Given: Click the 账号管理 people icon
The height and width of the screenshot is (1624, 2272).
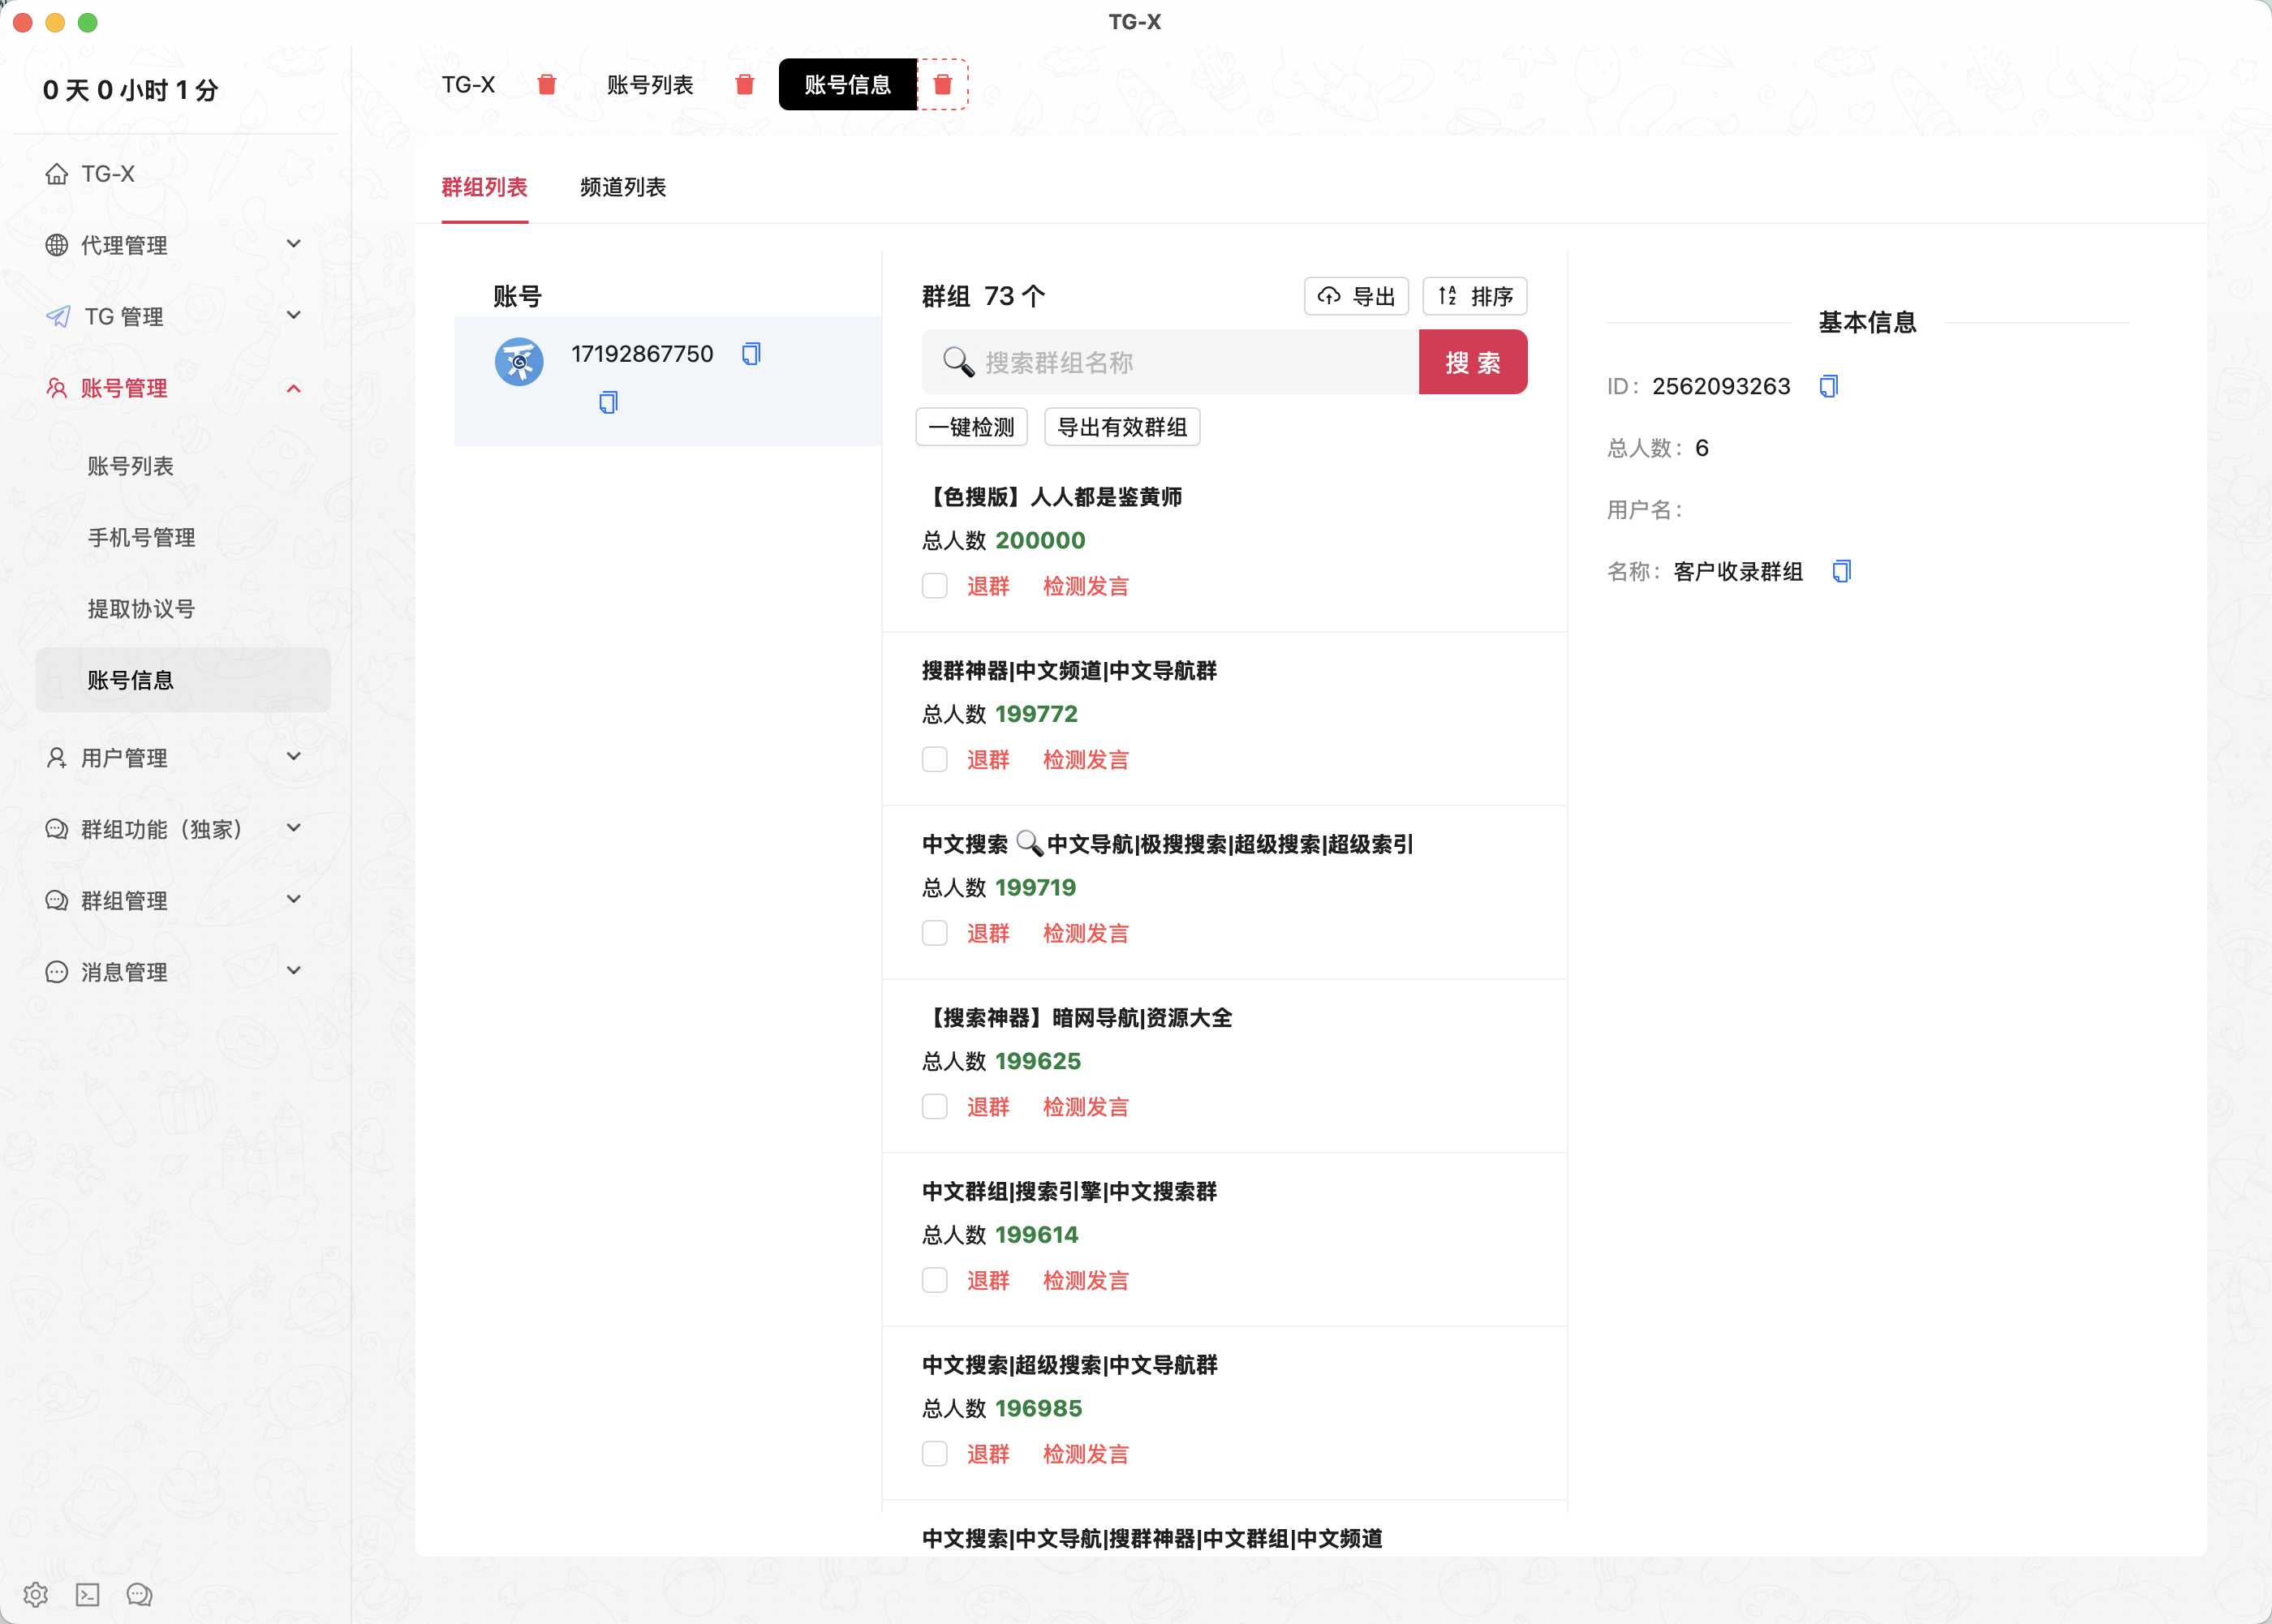Looking at the screenshot, I should pos(57,388).
